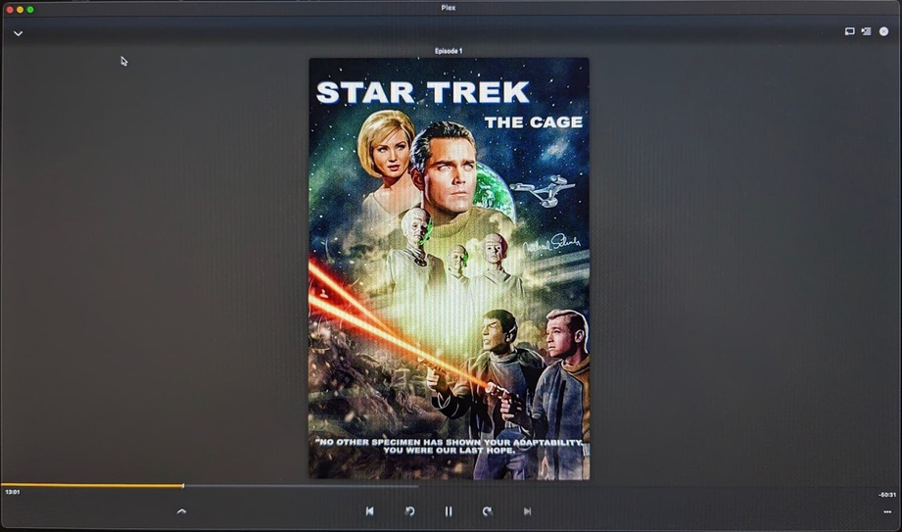Skip to the next item
The image size is (902, 532).
[527, 511]
